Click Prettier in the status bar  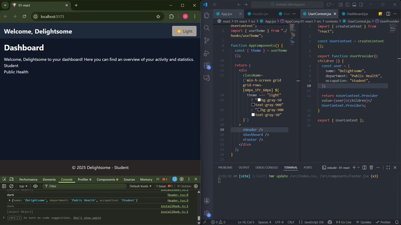click(382, 222)
